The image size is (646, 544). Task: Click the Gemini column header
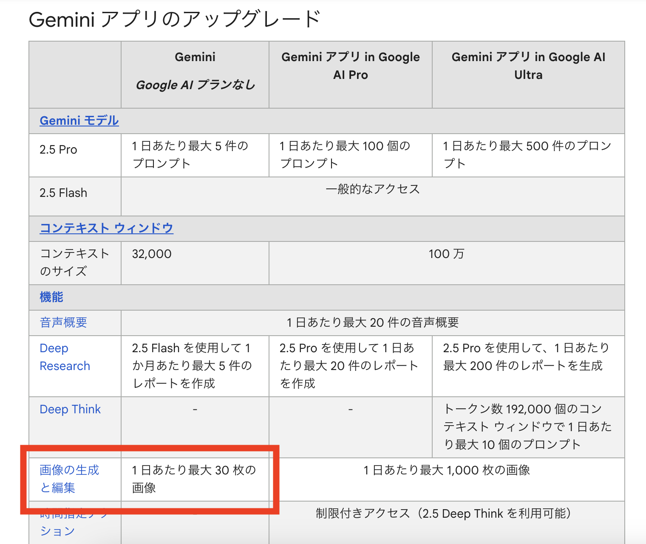tap(195, 57)
